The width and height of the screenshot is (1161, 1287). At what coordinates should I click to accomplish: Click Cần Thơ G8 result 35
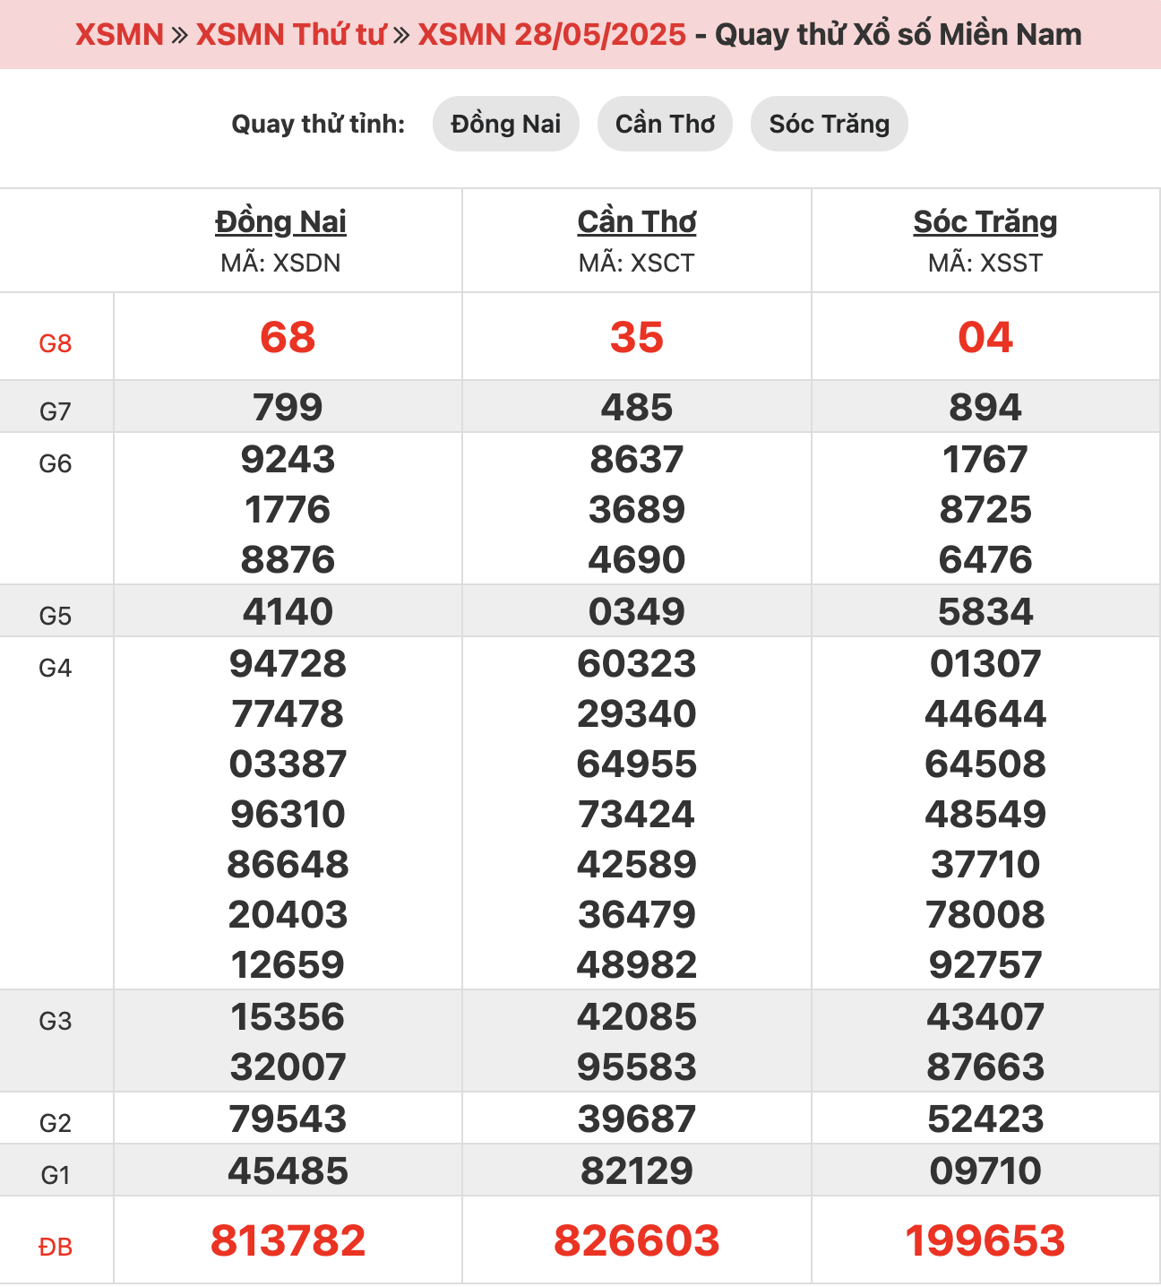click(x=637, y=338)
